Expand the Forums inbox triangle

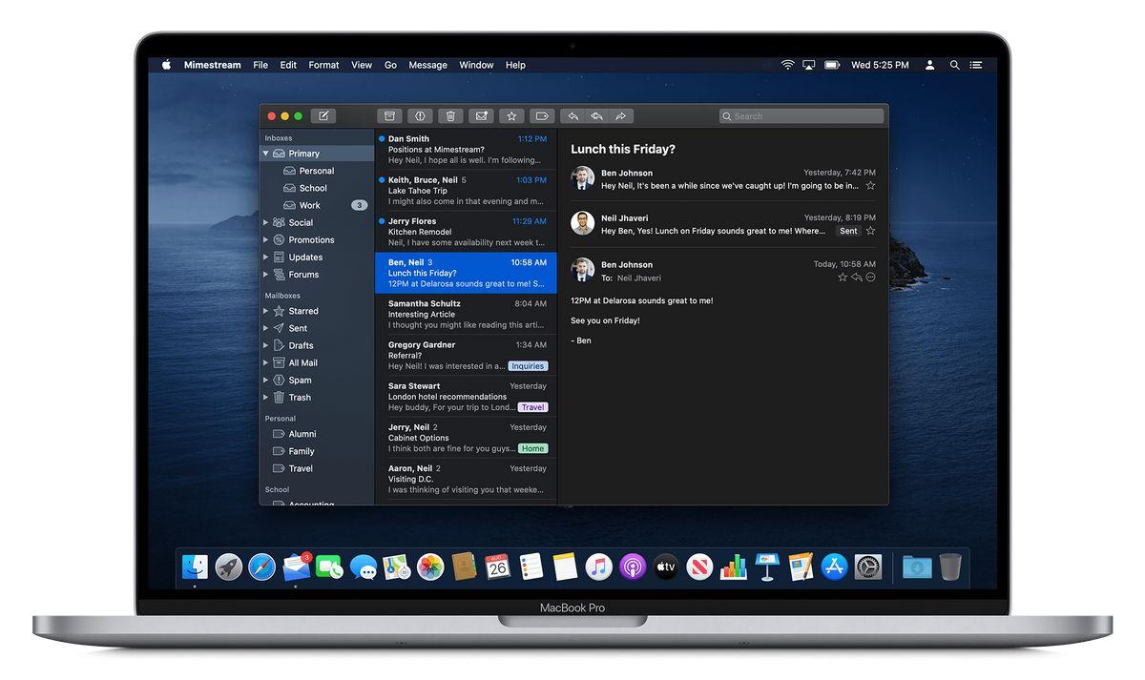(266, 275)
